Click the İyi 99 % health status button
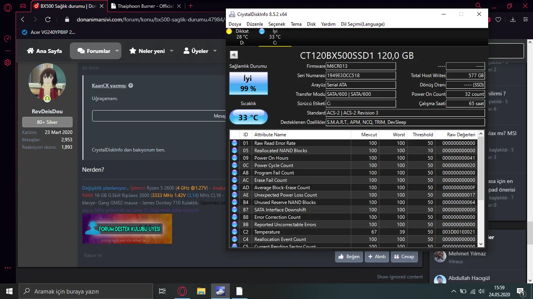This screenshot has height=299, width=533. point(249,83)
